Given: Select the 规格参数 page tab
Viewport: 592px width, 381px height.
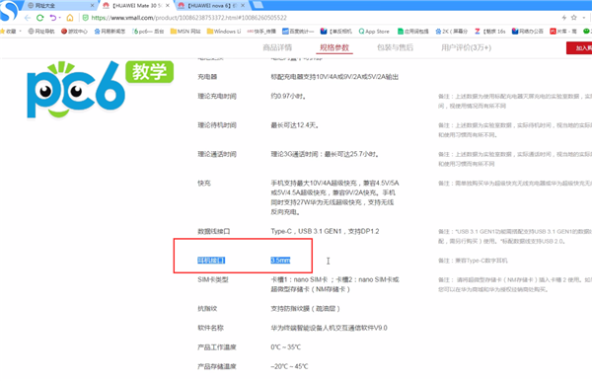Looking at the screenshot, I should pos(334,47).
